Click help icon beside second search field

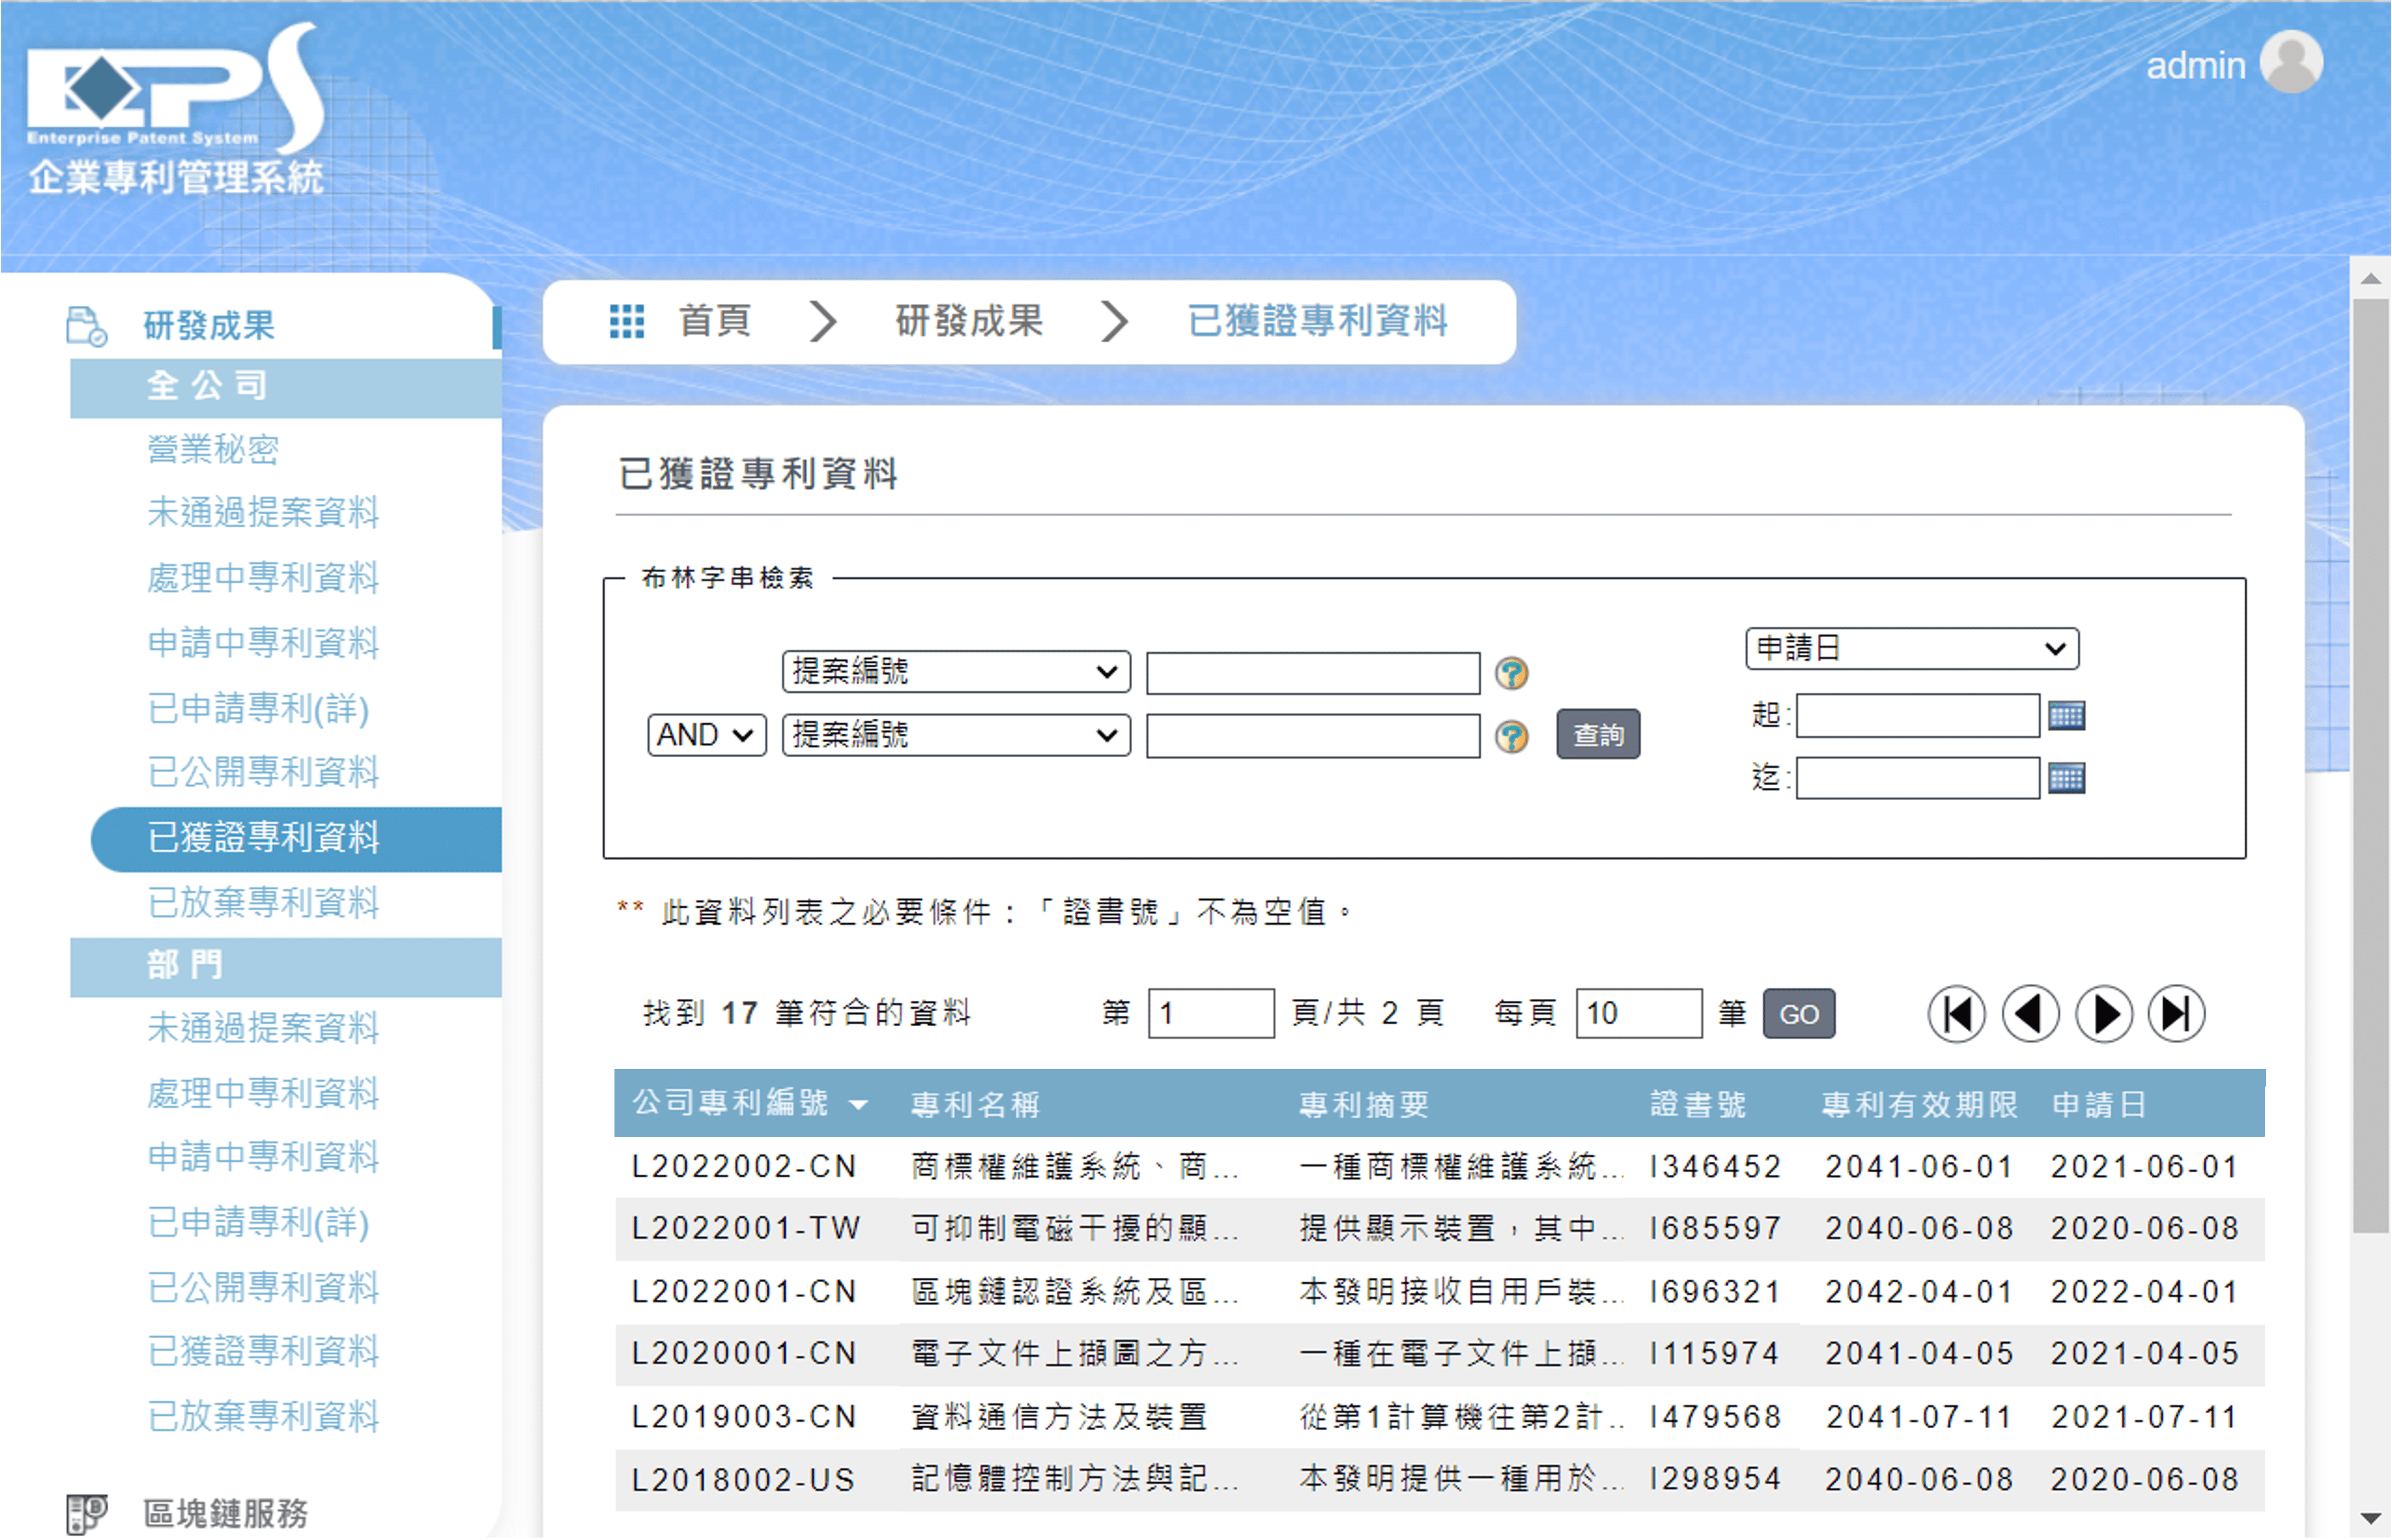coord(1511,737)
